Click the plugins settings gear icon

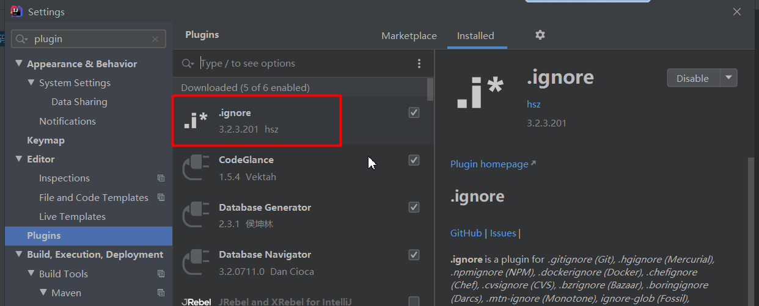pyautogui.click(x=540, y=35)
